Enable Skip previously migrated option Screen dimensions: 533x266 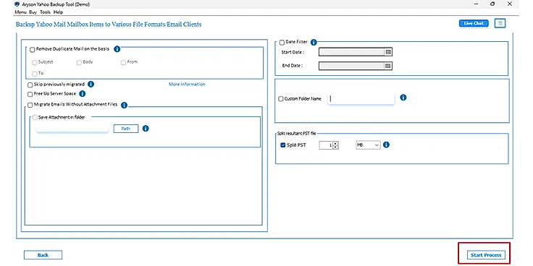pyautogui.click(x=30, y=85)
